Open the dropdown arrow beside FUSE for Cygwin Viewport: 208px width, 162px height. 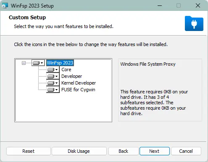coord(56,90)
